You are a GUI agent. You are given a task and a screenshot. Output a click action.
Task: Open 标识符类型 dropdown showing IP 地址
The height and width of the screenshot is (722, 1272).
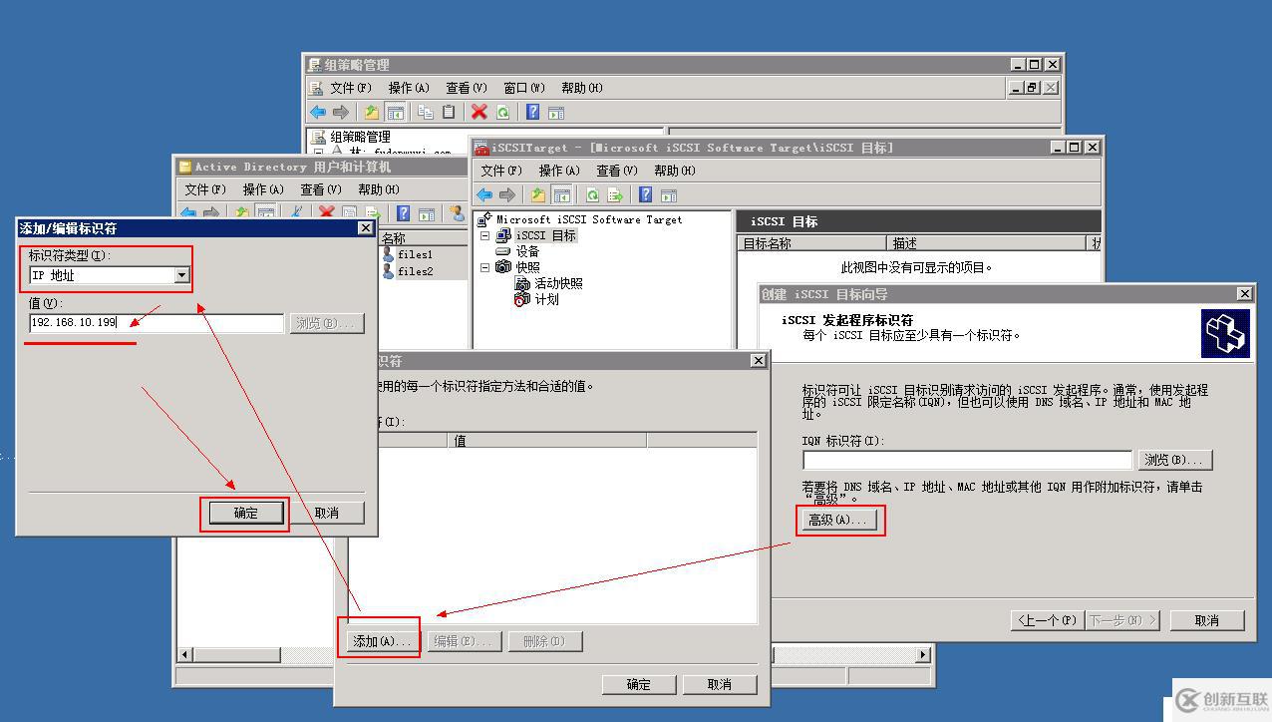[x=181, y=275]
